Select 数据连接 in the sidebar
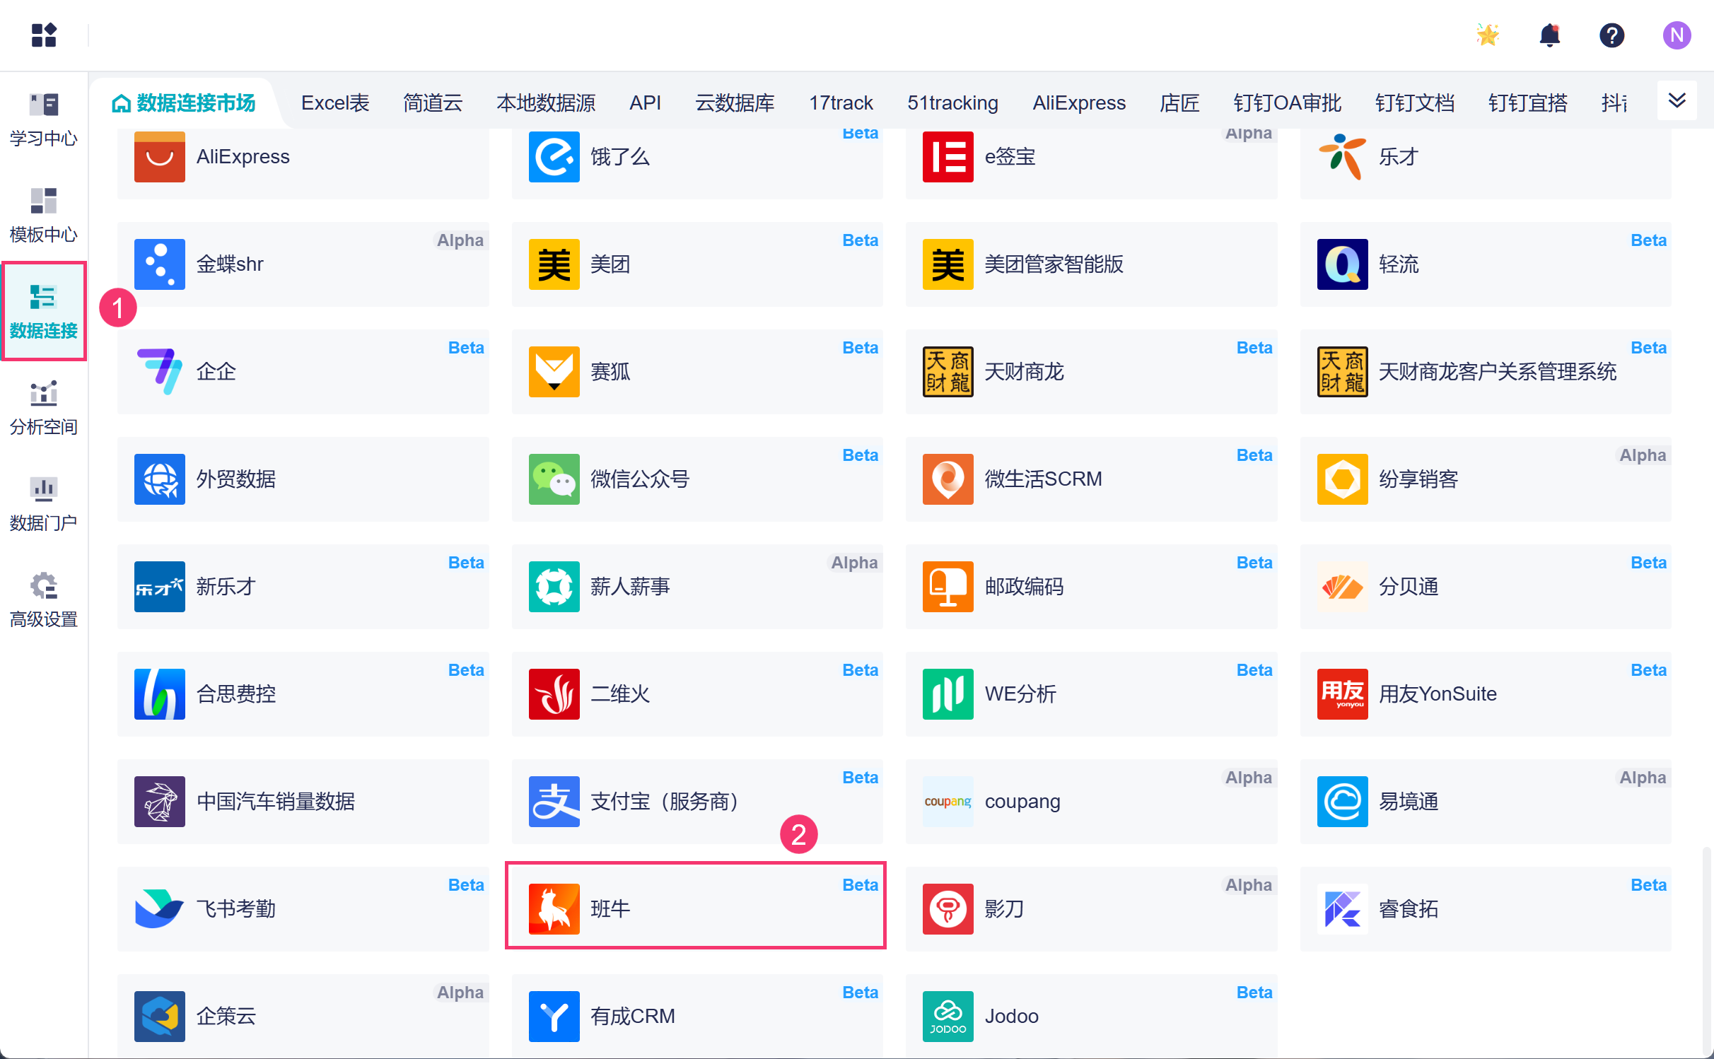 tap(44, 310)
